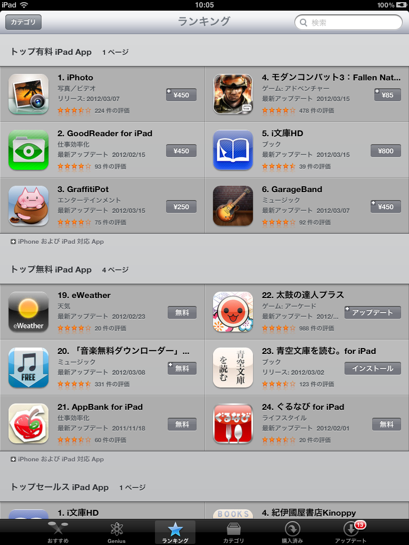Tap the 太鼓の達人プラス app icon
The height and width of the screenshot is (545, 409).
click(x=233, y=312)
